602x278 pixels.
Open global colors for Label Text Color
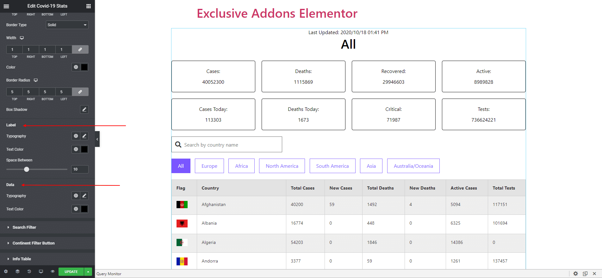tap(76, 149)
